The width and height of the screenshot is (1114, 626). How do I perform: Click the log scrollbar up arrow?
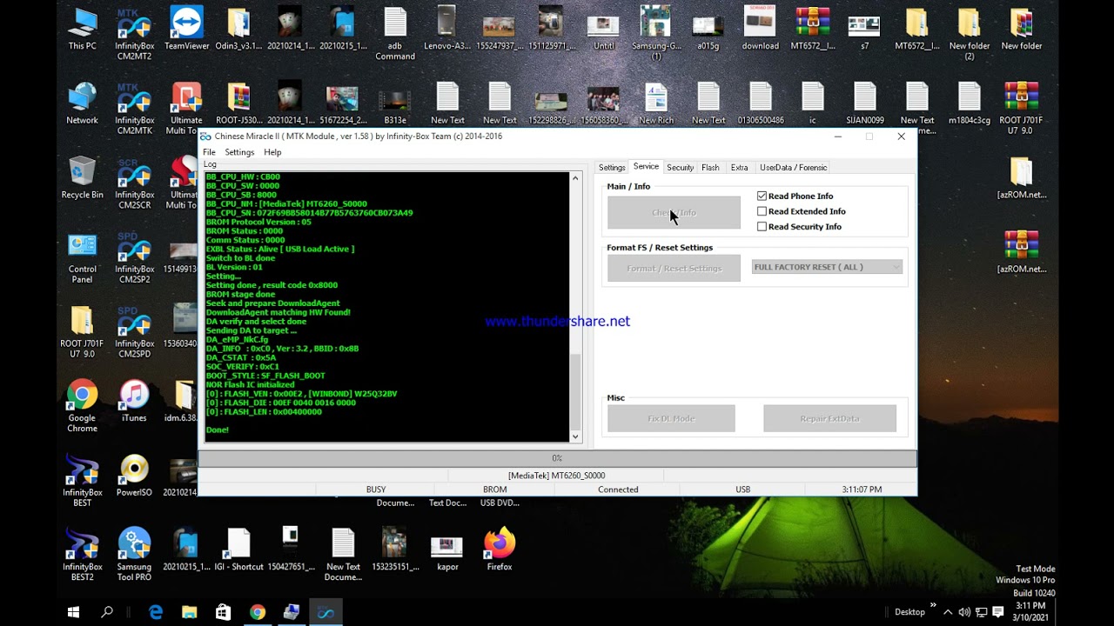(575, 177)
